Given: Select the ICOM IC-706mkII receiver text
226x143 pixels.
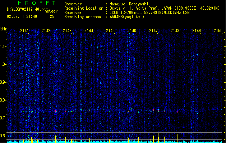Looking at the screenshot, I should coord(149,13).
